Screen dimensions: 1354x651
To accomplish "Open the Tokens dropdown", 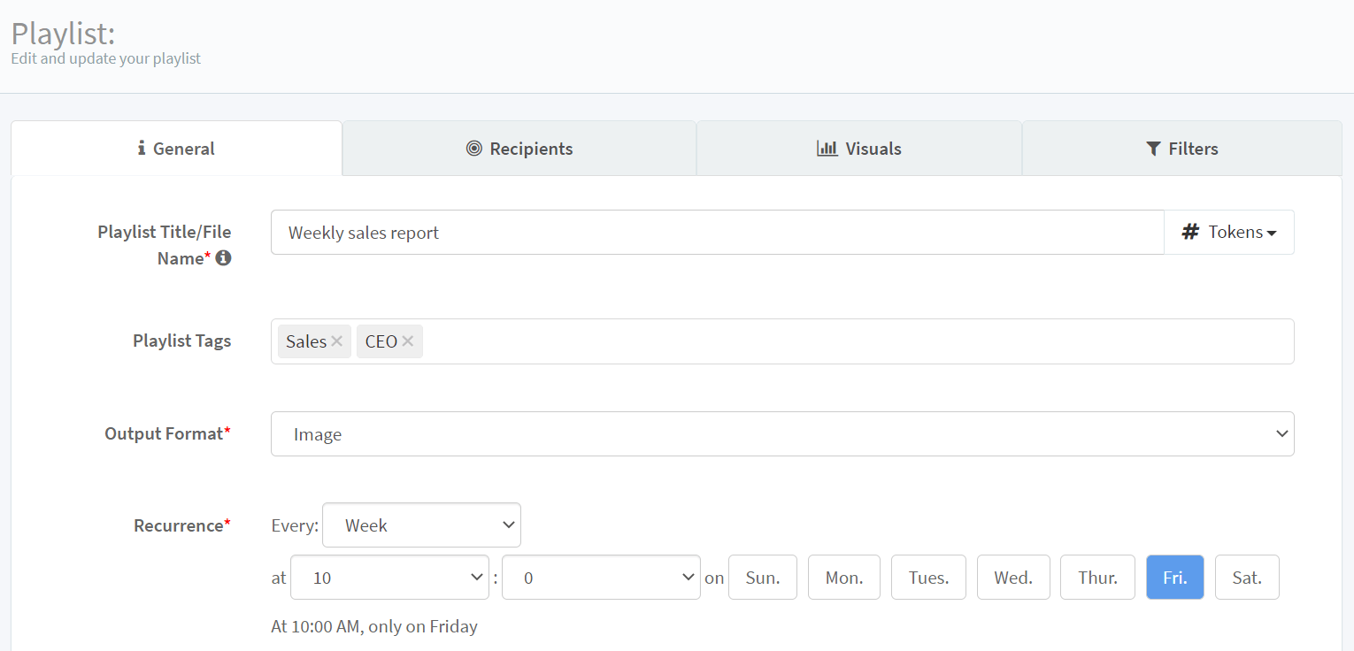I will click(1228, 233).
